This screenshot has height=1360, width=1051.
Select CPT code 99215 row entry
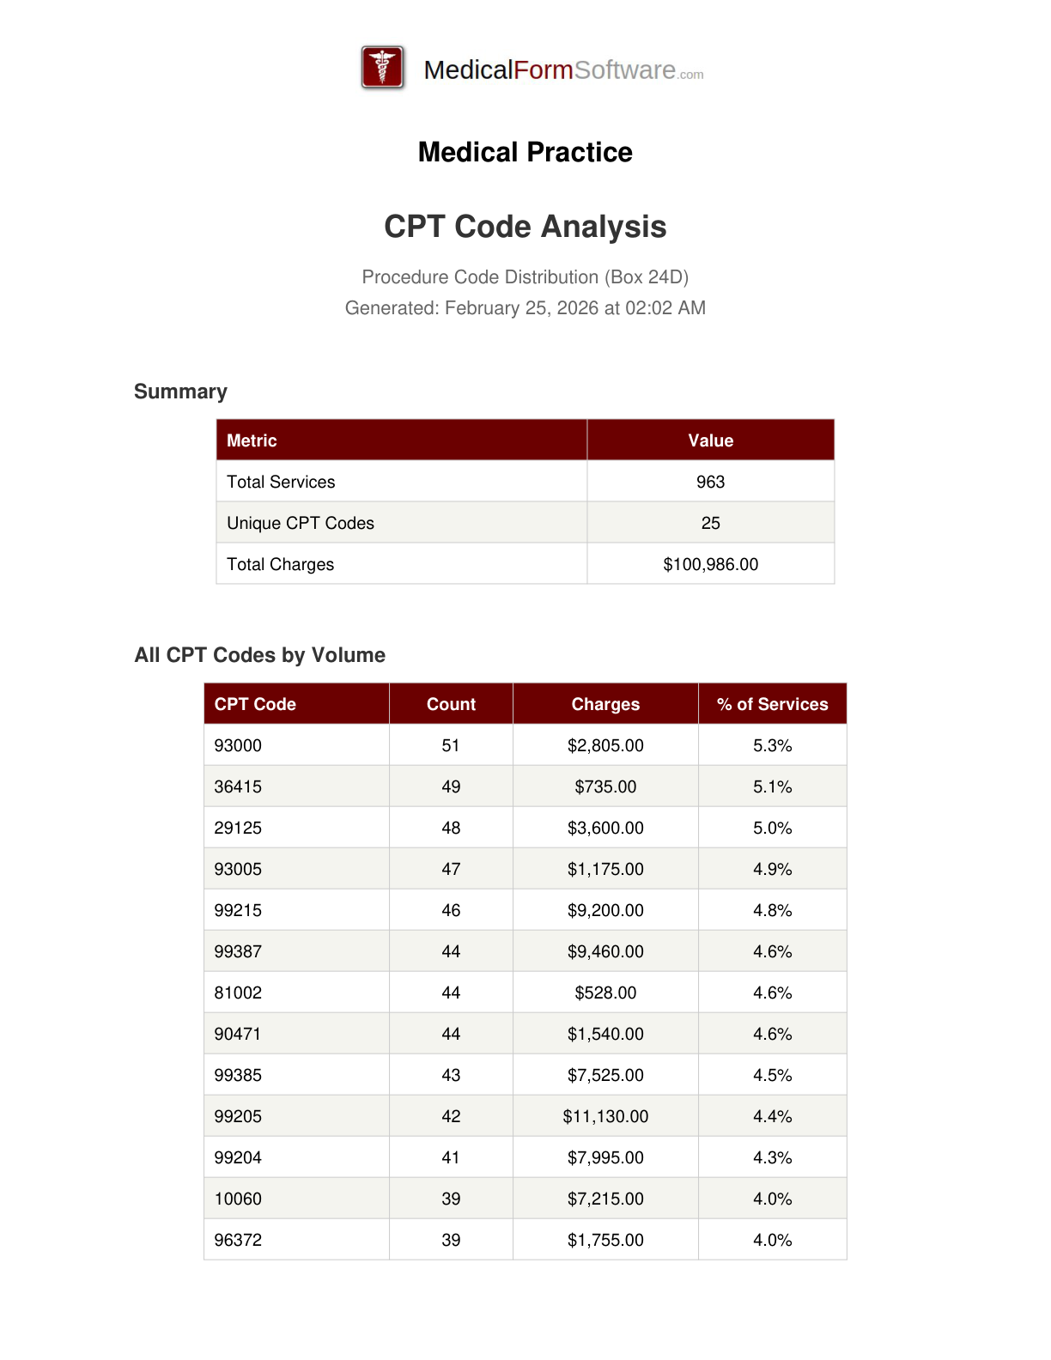(238, 910)
